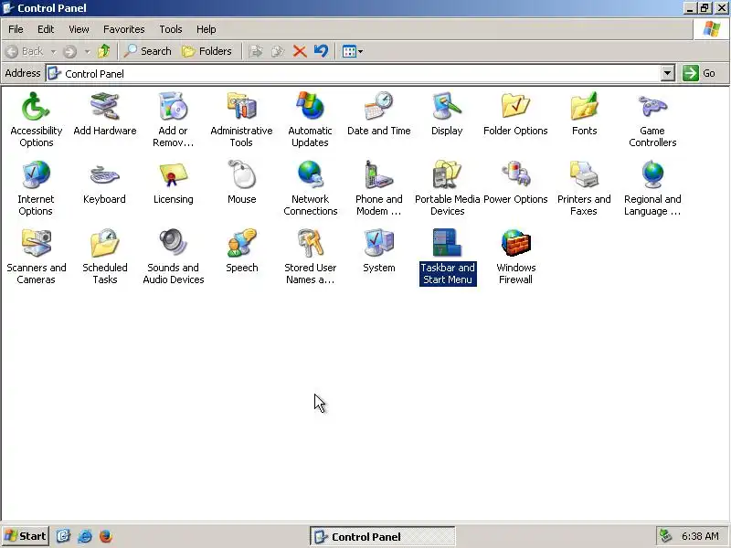Click the 6:38 AM clock

coord(700,536)
